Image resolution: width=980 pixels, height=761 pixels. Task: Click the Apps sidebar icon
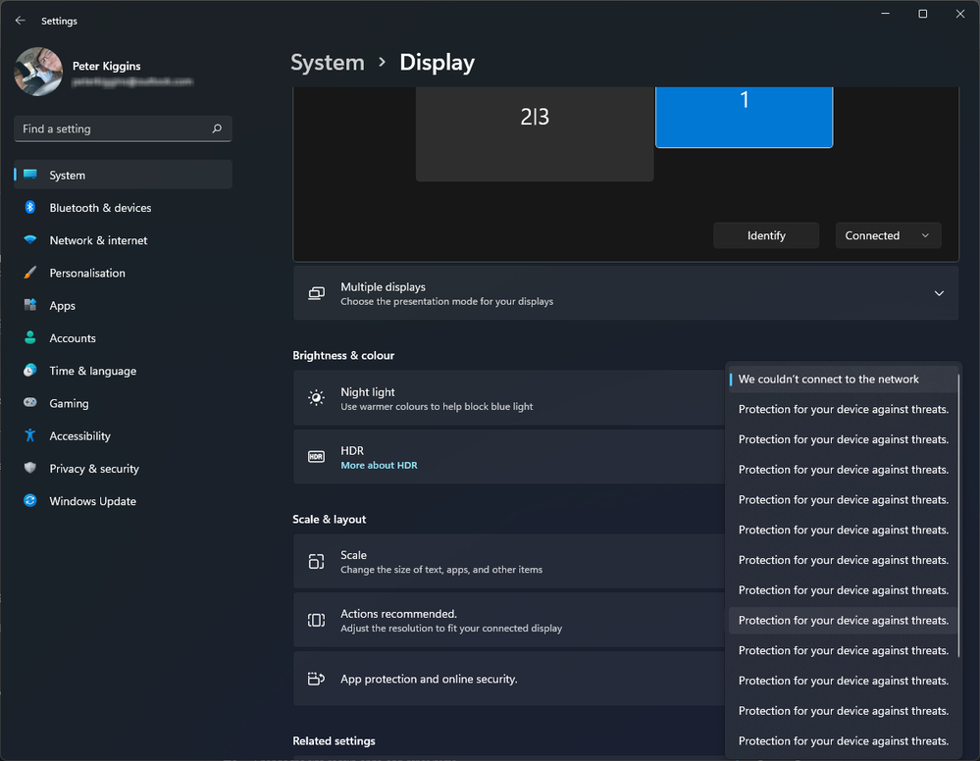pos(30,305)
